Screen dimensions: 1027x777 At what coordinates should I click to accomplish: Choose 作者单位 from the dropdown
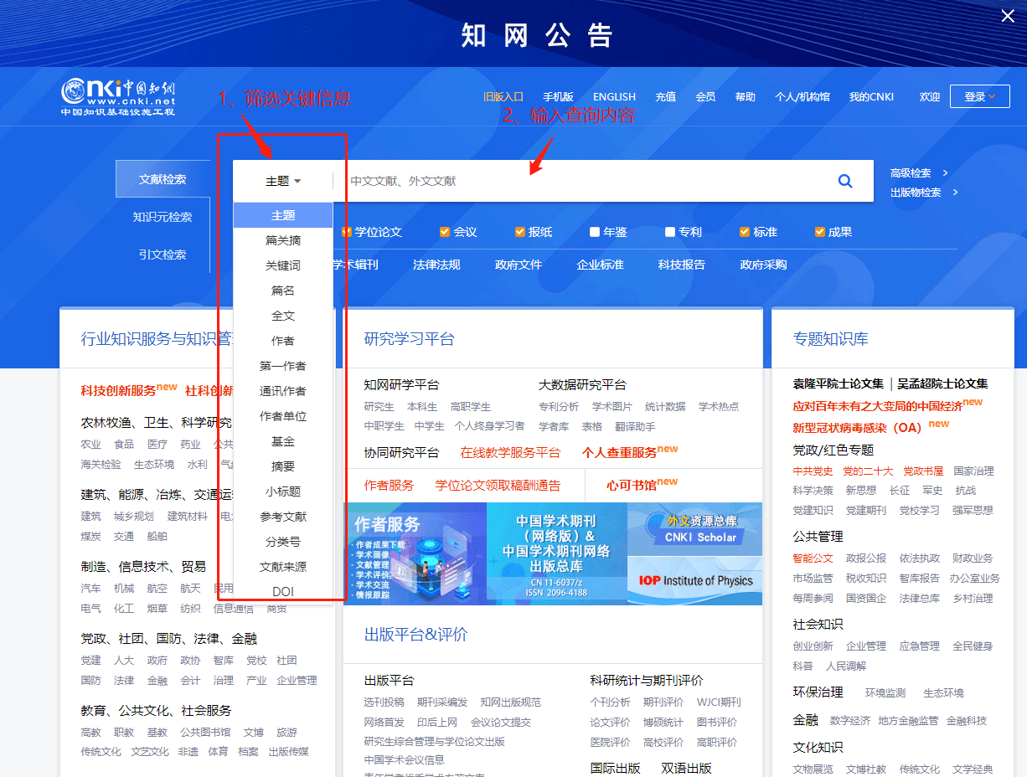pyautogui.click(x=283, y=416)
